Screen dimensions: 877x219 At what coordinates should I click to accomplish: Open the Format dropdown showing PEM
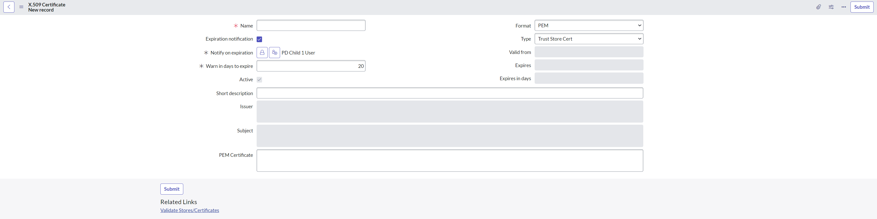click(x=589, y=25)
